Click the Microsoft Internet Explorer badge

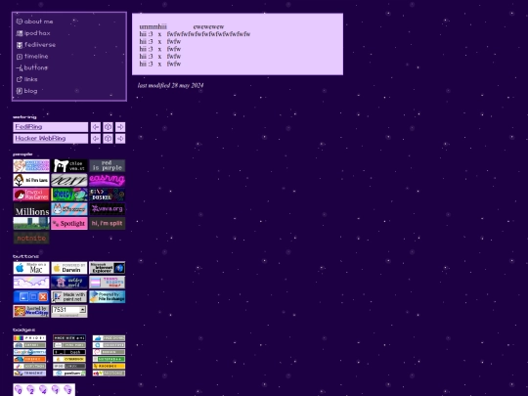click(x=108, y=268)
